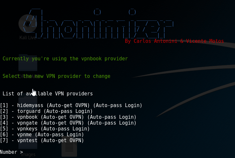Click the Number > input prompt

click(x=12, y=152)
